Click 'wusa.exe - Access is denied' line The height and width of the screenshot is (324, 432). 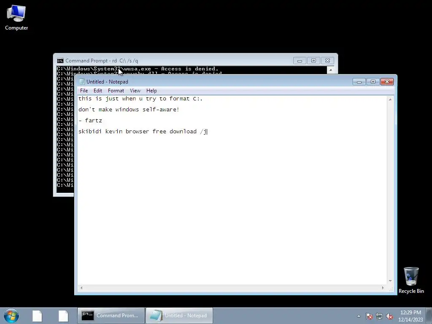[x=138, y=69]
